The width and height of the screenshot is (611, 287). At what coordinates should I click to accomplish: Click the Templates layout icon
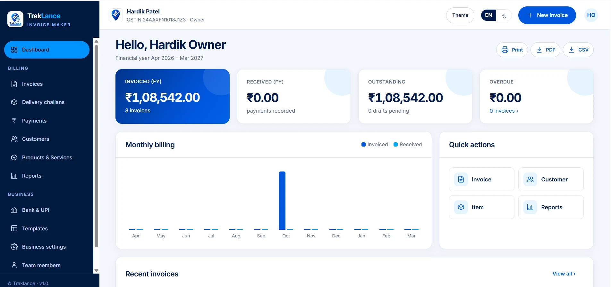pos(14,228)
